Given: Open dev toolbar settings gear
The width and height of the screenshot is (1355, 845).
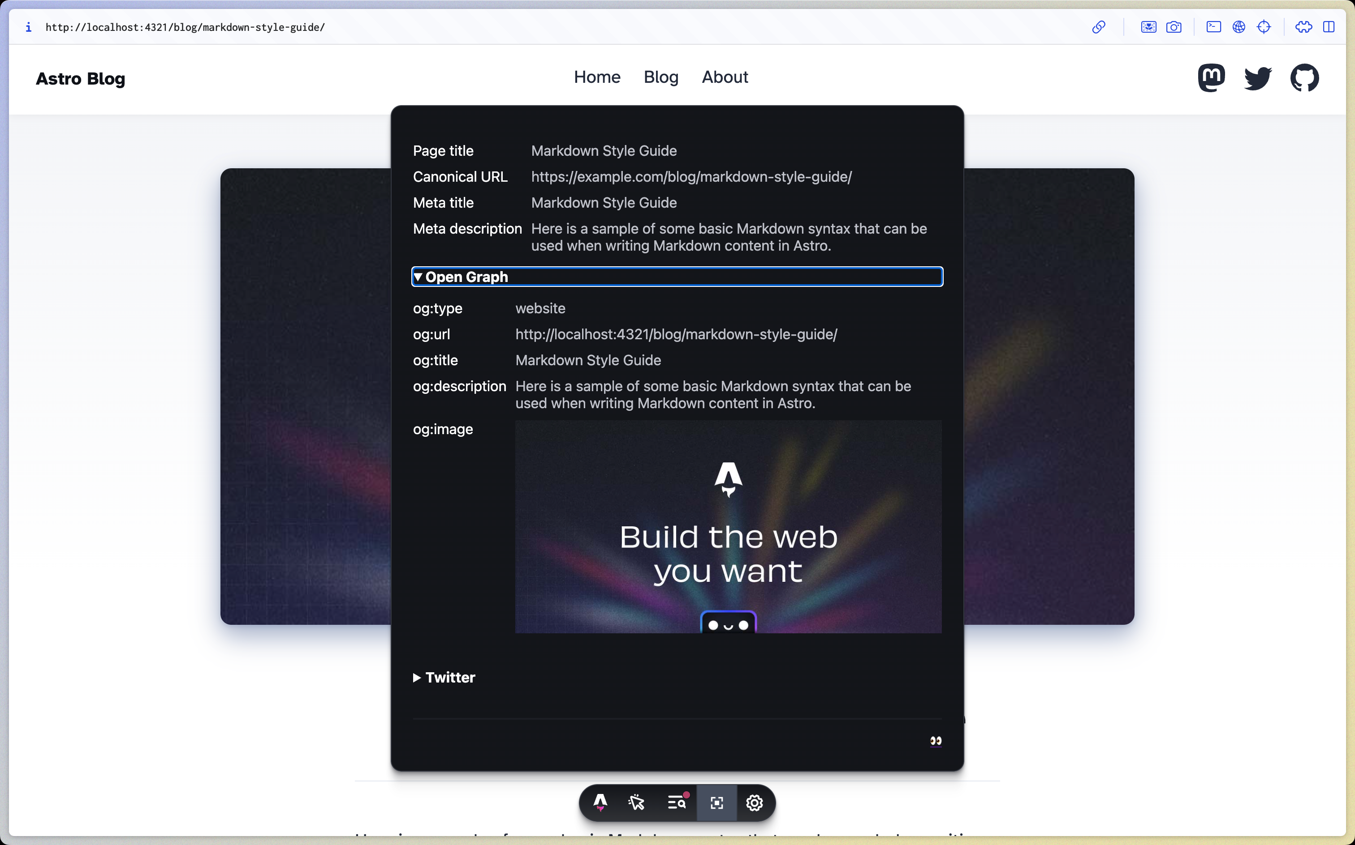Looking at the screenshot, I should point(754,802).
